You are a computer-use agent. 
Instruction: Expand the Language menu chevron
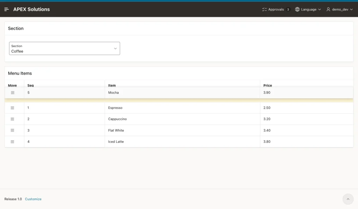click(x=320, y=9)
